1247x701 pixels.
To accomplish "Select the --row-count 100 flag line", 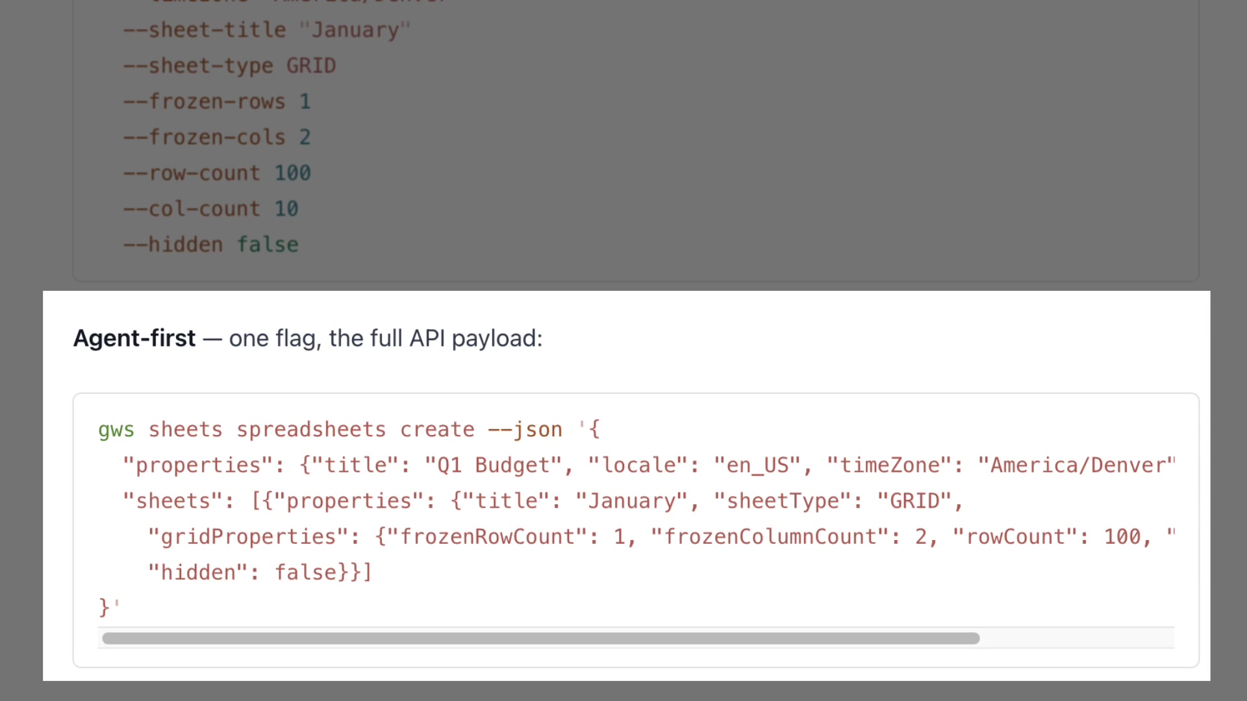I will coord(217,173).
